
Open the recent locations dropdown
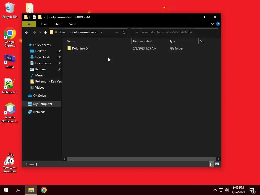(x=40, y=32)
